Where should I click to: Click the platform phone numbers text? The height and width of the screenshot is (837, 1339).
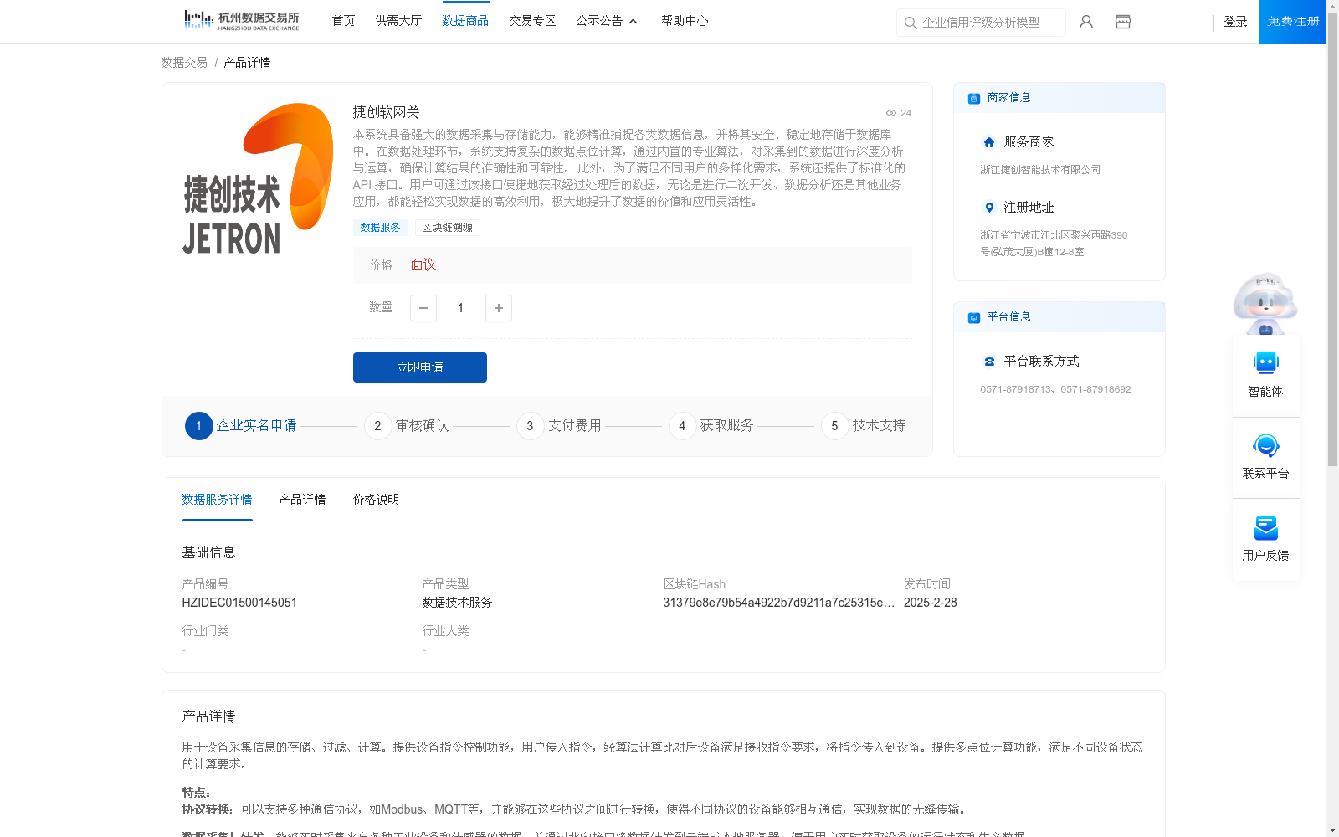point(1055,389)
